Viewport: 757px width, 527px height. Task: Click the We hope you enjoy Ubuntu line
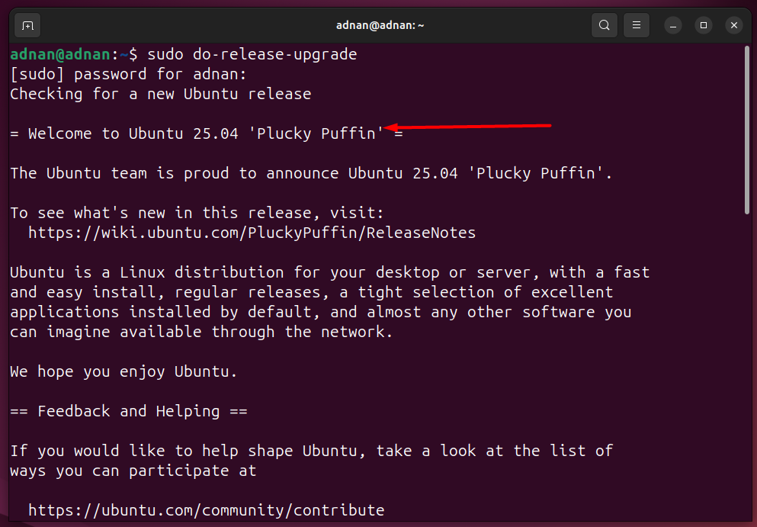(x=123, y=371)
